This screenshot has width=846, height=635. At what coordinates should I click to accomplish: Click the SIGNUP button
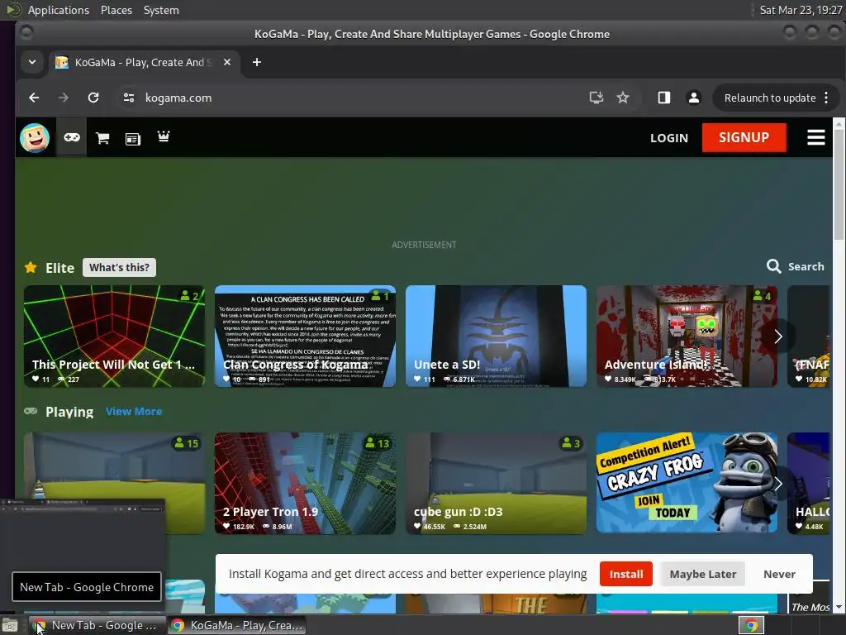[744, 138]
